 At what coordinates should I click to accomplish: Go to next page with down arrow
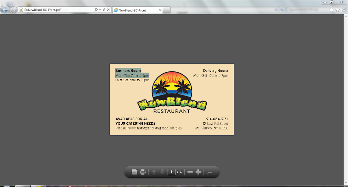click(162, 172)
